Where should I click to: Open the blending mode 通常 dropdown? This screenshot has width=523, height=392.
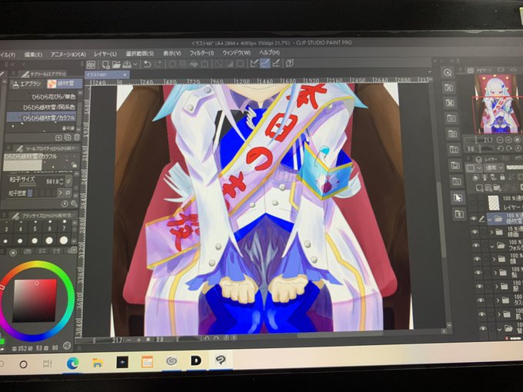(x=495, y=168)
